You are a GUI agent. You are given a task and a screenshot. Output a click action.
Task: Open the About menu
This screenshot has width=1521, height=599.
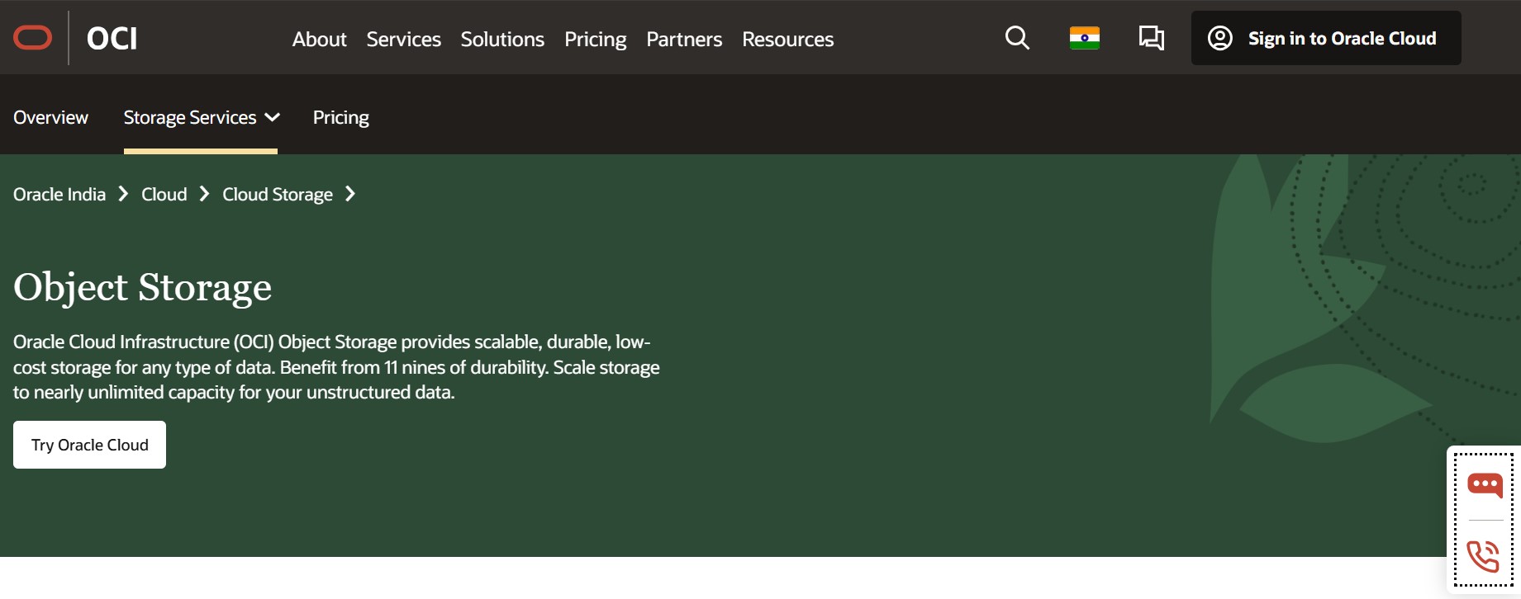click(x=319, y=39)
